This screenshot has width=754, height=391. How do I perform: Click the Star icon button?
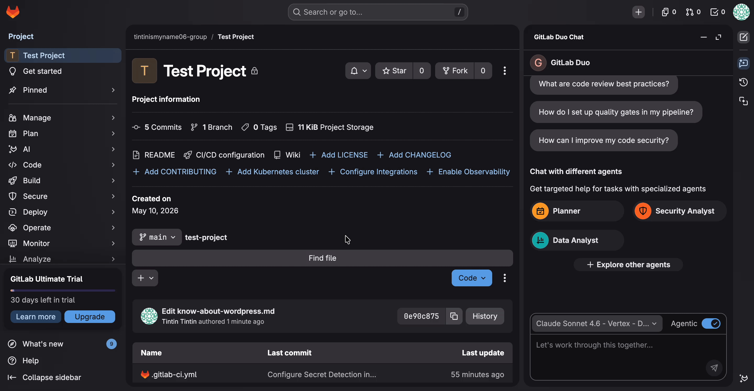pos(394,71)
